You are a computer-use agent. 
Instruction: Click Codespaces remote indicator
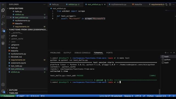8,96
